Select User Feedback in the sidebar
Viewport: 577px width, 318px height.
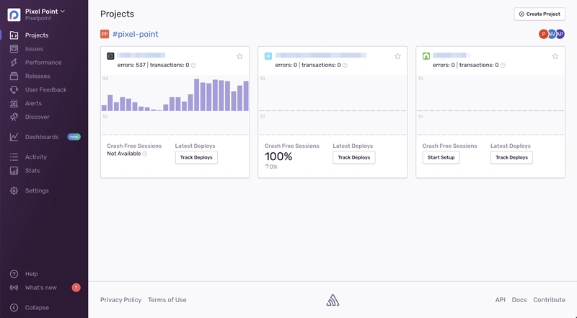pyautogui.click(x=46, y=90)
